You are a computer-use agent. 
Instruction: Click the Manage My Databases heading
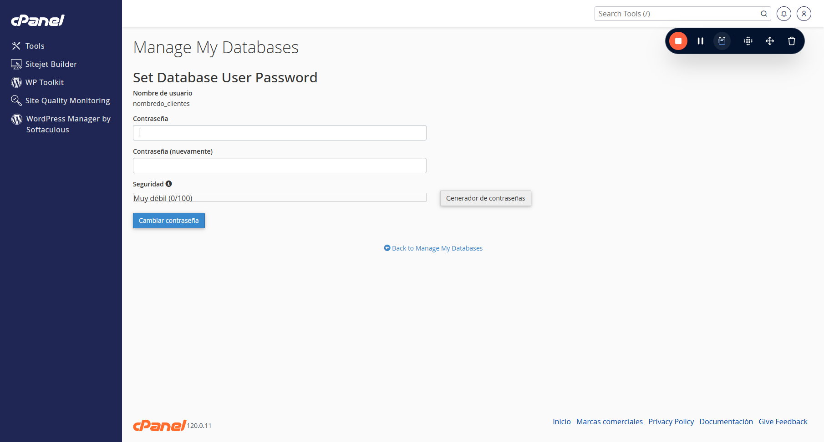[x=216, y=48]
